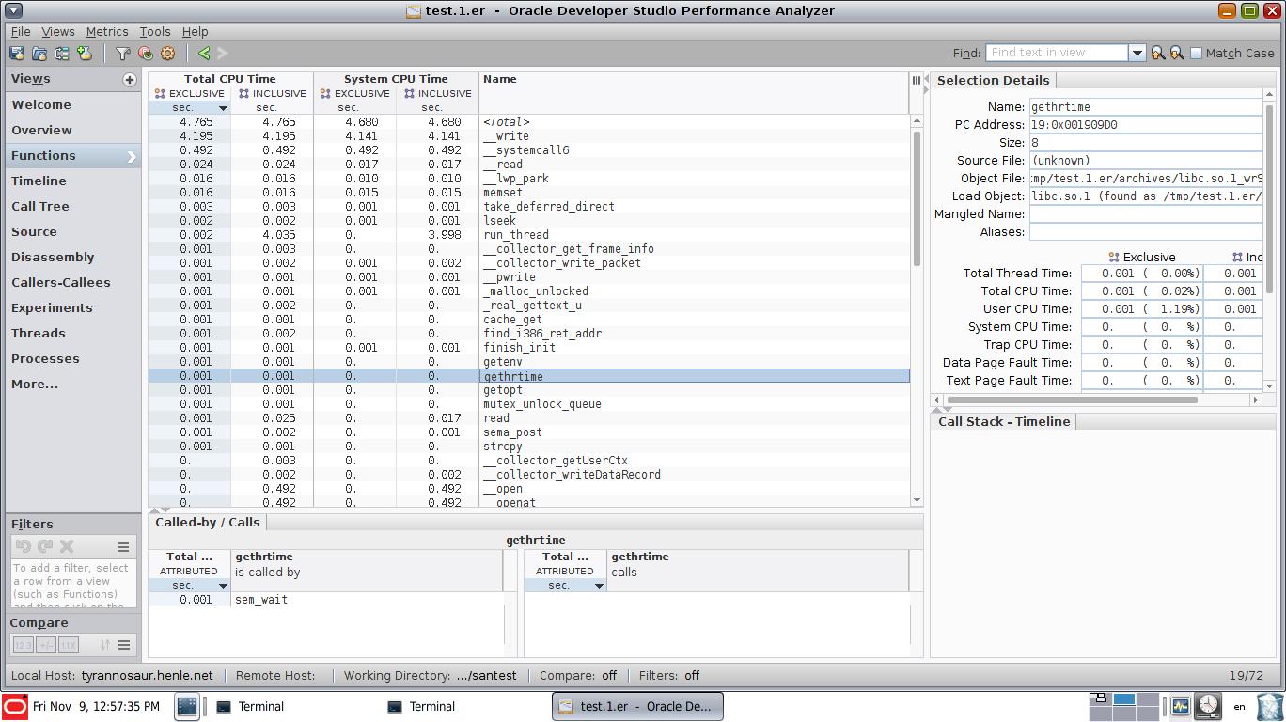Undo the last filter action
Viewport: 1286px width, 722px height.
click(x=24, y=546)
